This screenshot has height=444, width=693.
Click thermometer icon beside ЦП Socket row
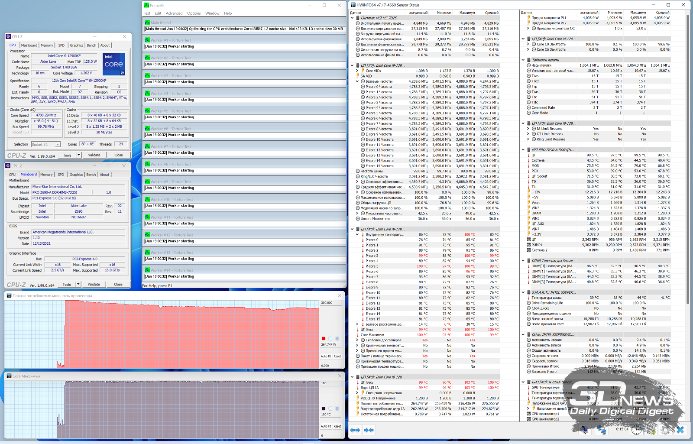pyautogui.click(x=529, y=176)
